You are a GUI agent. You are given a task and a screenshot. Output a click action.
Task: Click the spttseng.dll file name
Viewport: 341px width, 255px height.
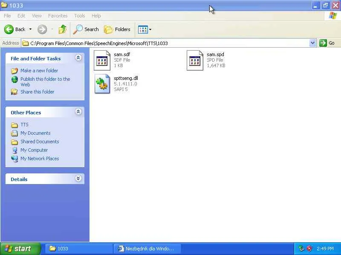click(126, 78)
